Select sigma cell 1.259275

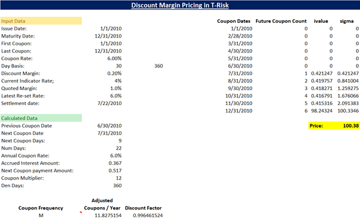348,88
